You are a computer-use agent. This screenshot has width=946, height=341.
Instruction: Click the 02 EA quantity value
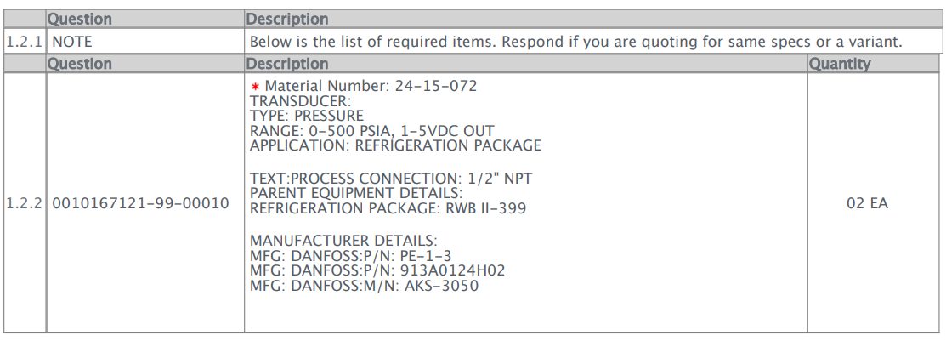[867, 204]
